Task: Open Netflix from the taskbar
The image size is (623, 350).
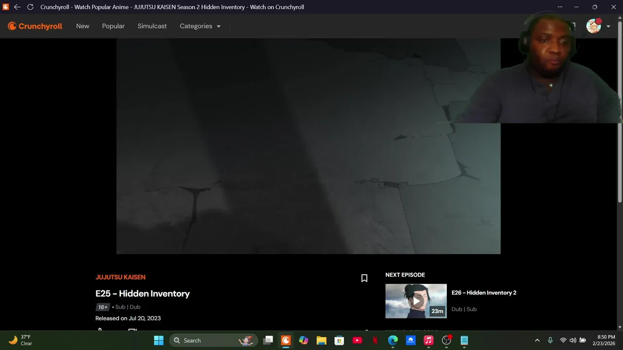Action: point(375,340)
